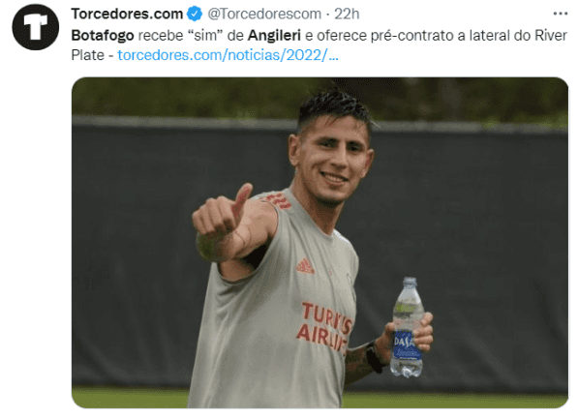579x419 pixels.
Task: Click the thumbs-up hand in the photo
Action: coord(222,222)
